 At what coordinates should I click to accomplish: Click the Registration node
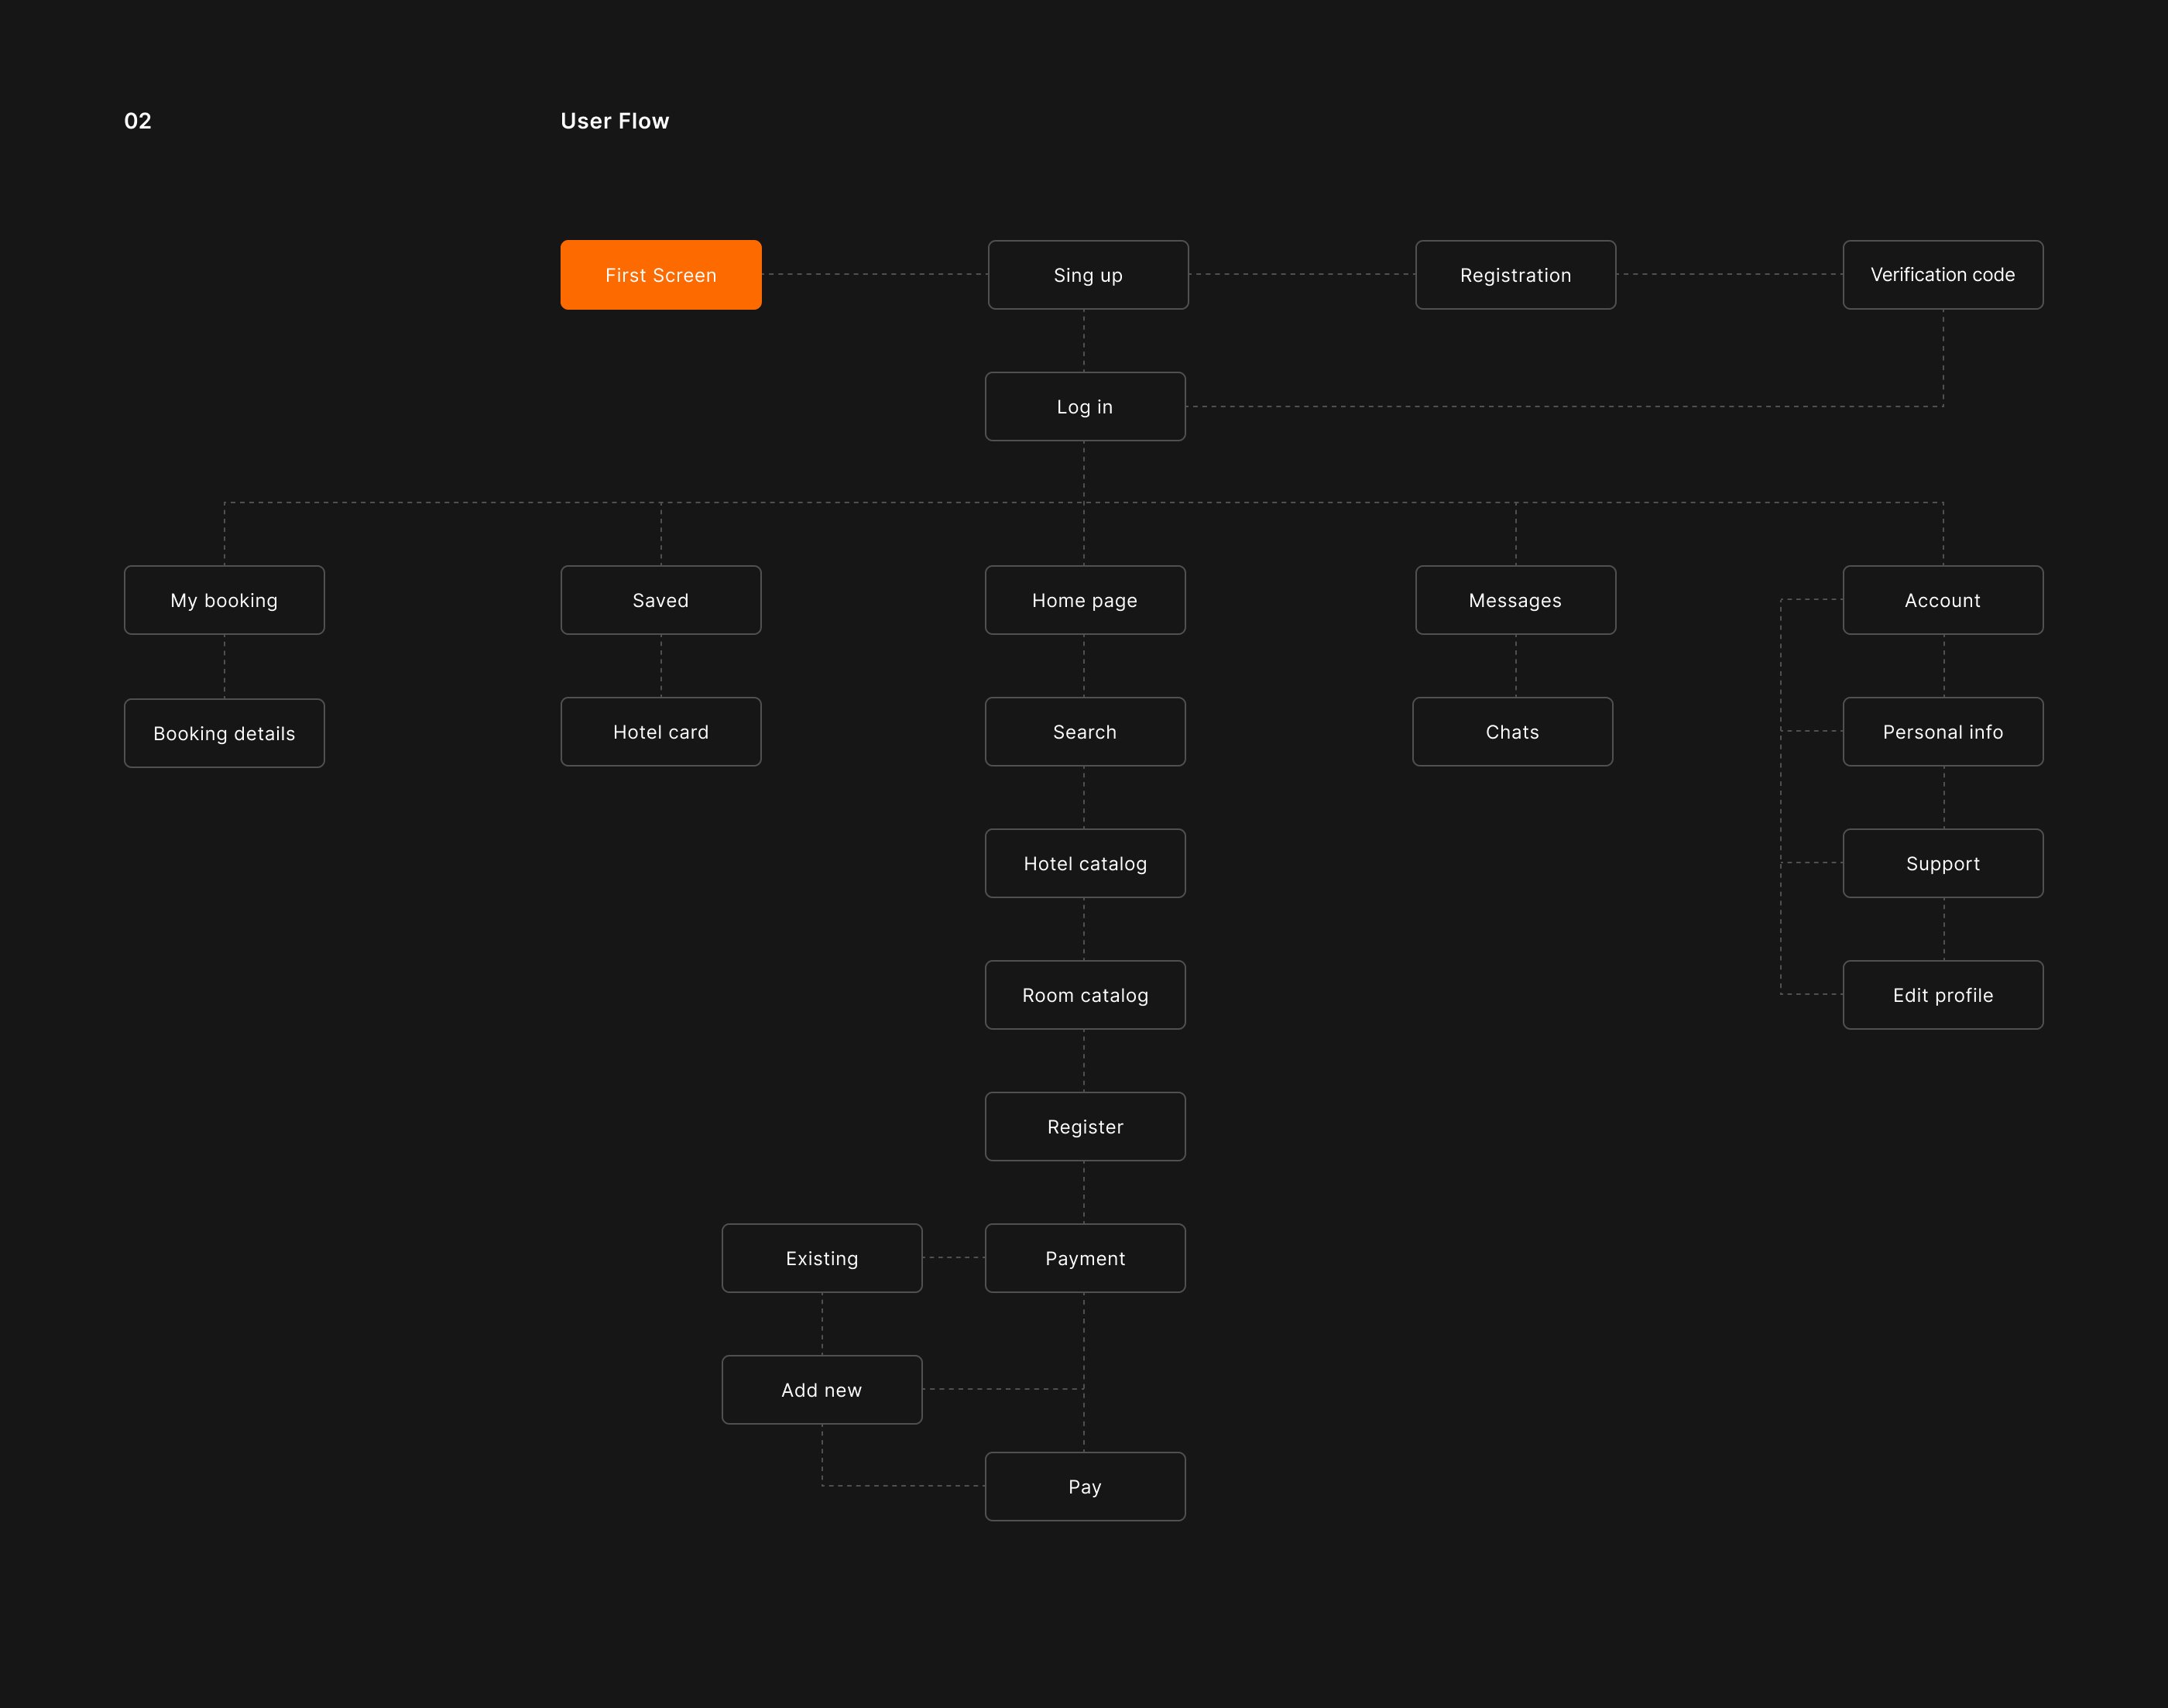click(1515, 275)
